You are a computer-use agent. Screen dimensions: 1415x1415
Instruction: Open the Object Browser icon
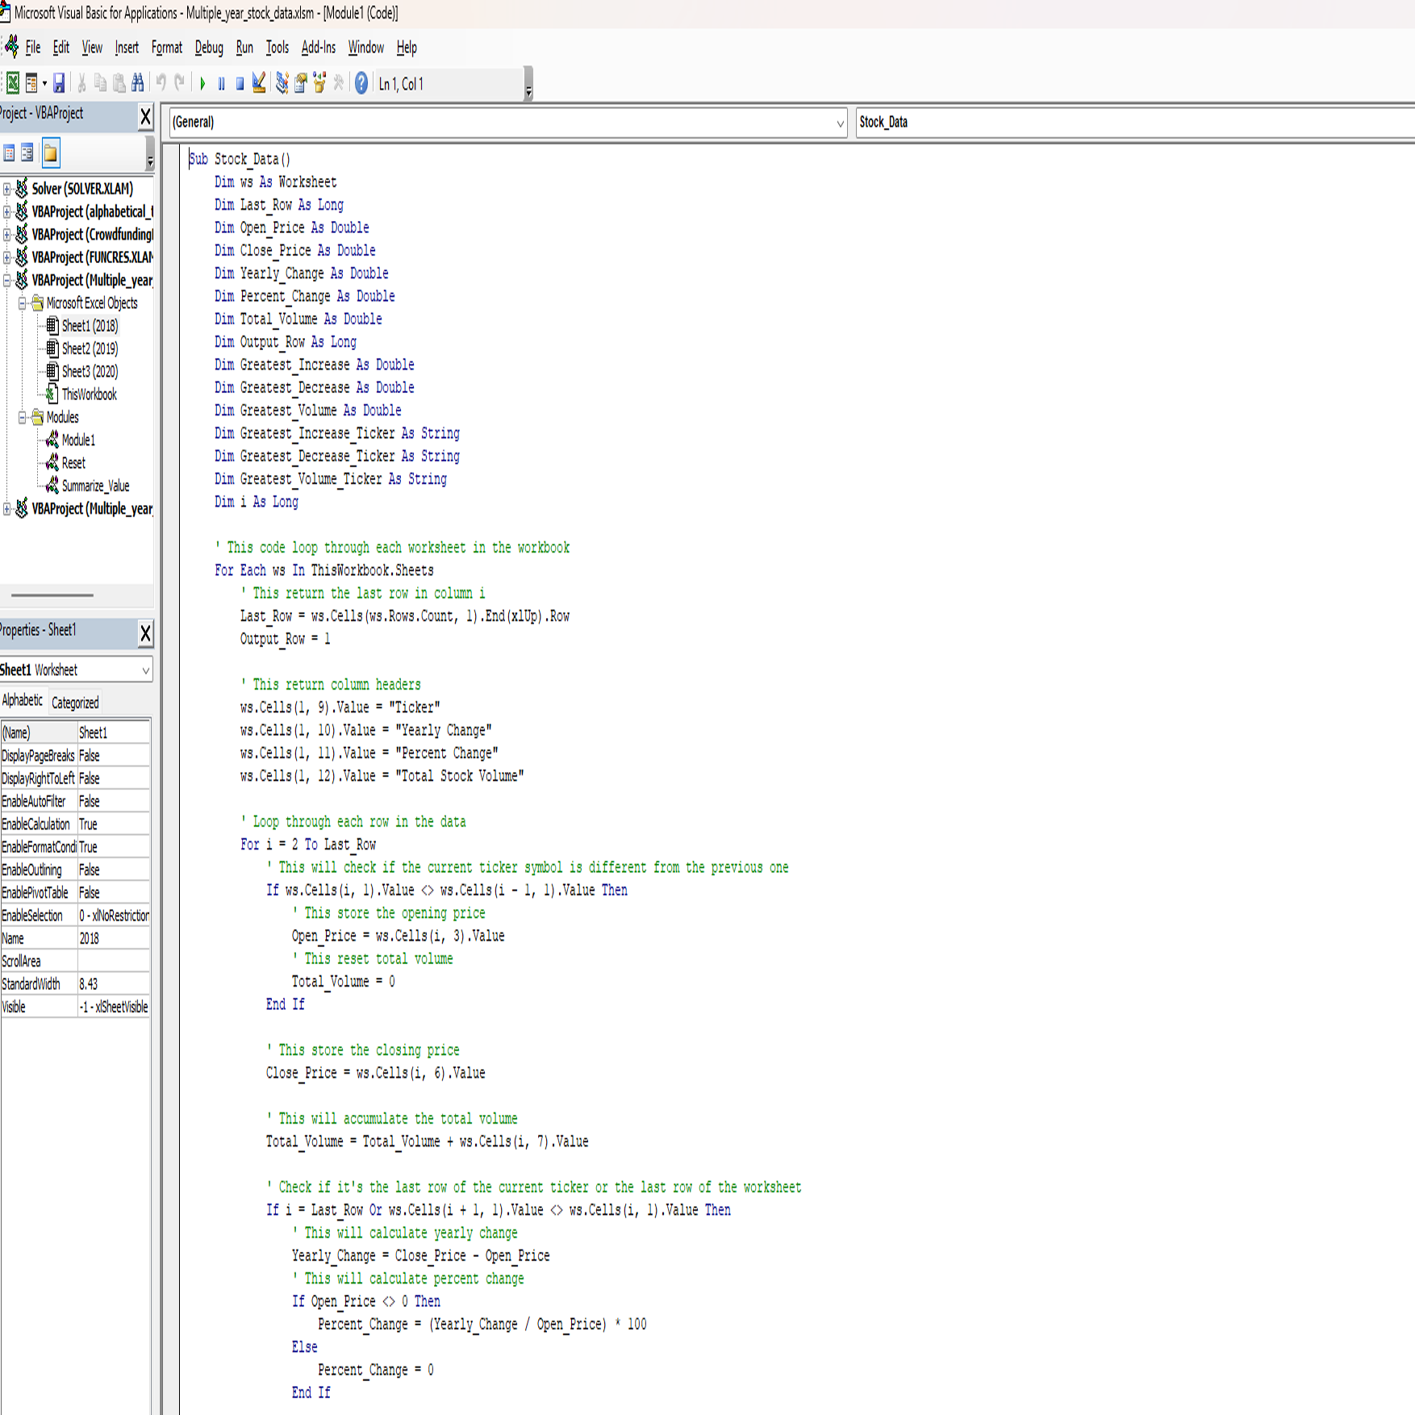click(x=319, y=83)
